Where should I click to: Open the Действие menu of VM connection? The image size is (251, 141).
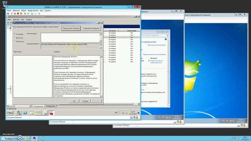point(16,11)
